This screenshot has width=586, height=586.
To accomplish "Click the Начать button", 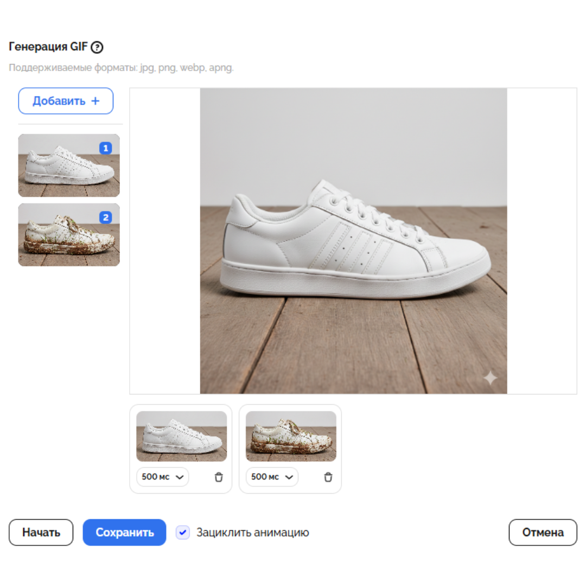I will pos(41,532).
